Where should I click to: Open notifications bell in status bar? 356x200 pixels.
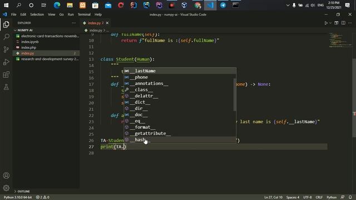click(x=350, y=197)
